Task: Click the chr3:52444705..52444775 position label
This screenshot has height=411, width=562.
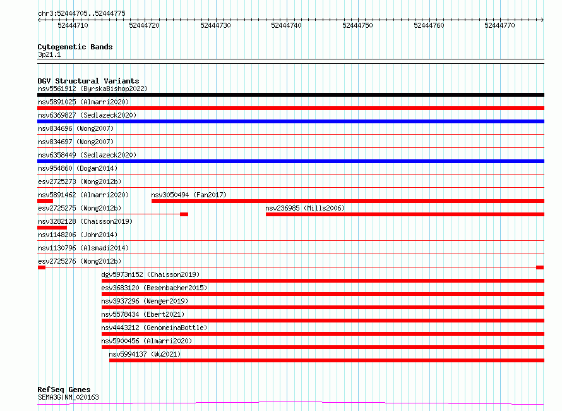Action: click(x=81, y=13)
